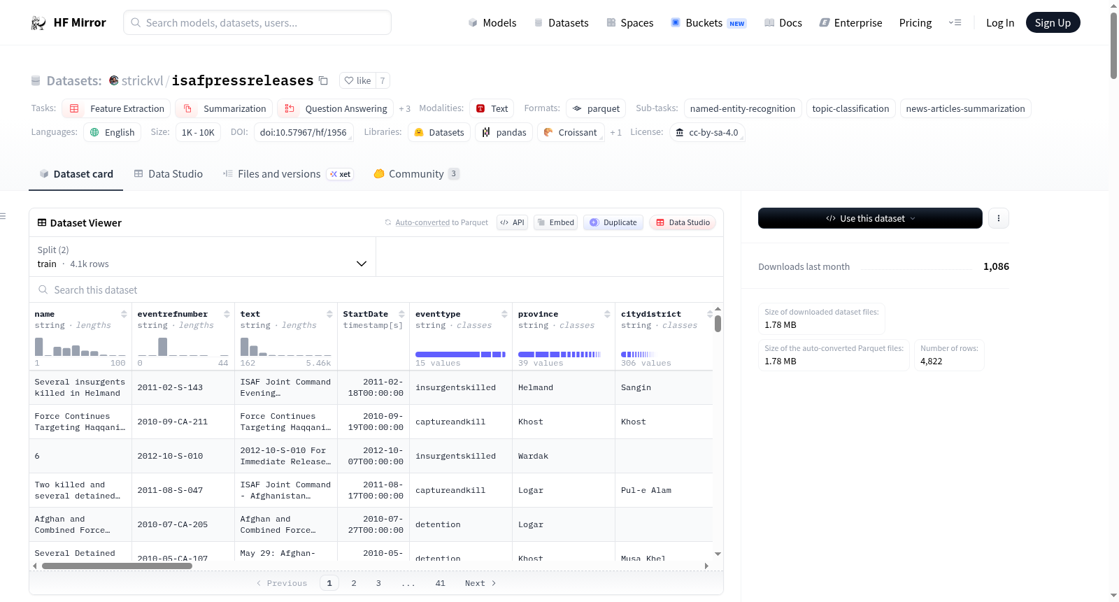The height and width of the screenshot is (602, 1119).
Task: Click the HF Mirror logo icon
Action: click(x=38, y=23)
